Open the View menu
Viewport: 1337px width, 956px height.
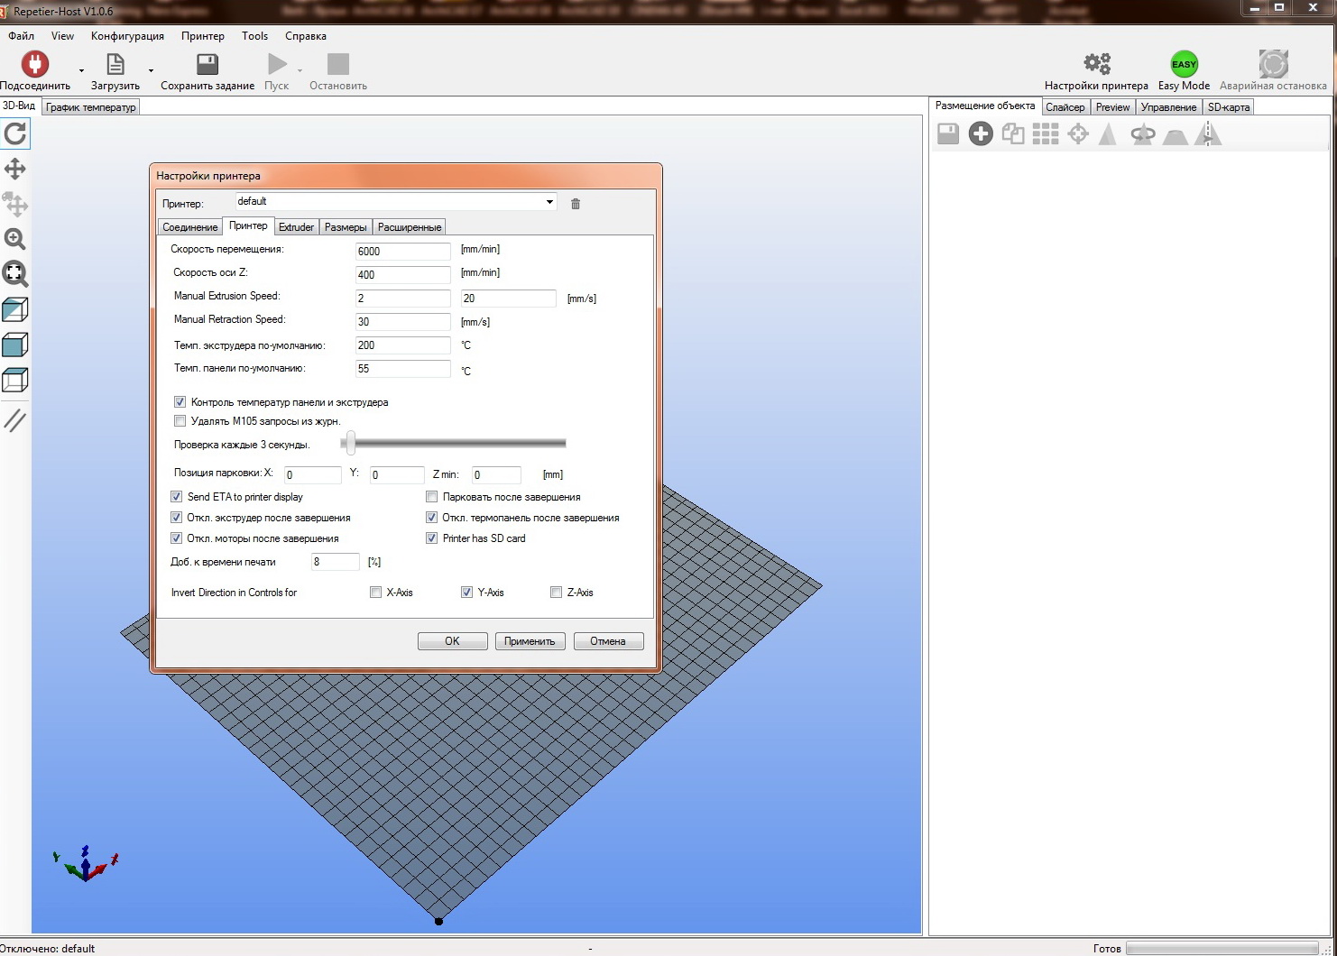(x=62, y=36)
